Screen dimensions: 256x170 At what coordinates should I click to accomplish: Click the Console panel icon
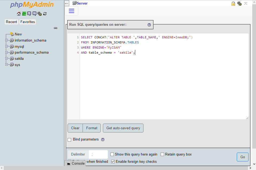(69, 164)
